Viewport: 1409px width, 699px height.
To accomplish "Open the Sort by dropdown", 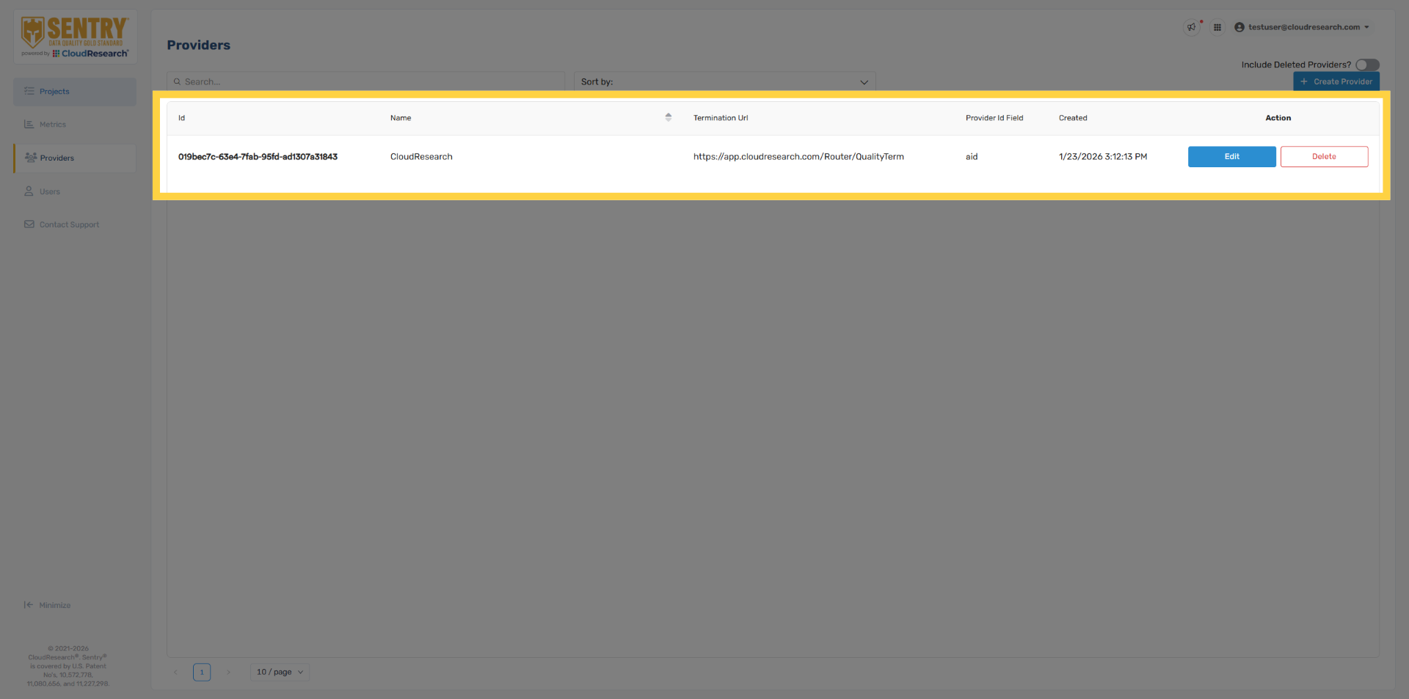I will point(724,81).
